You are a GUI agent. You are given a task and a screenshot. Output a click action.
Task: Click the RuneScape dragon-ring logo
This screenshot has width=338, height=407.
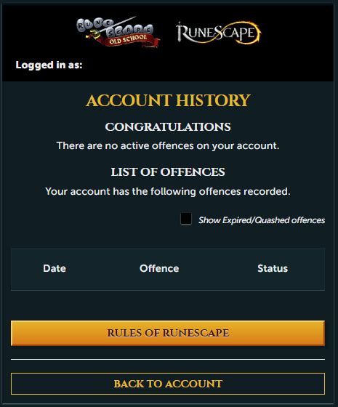[219, 33]
